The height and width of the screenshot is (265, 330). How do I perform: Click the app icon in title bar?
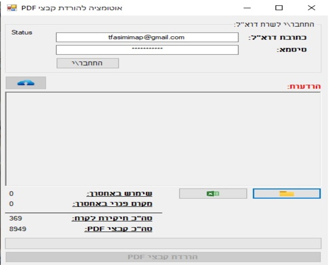point(12,8)
